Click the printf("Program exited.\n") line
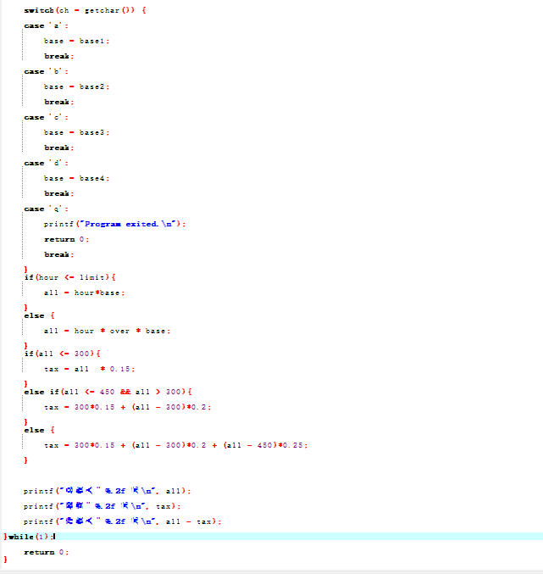The height and width of the screenshot is (574, 543). click(115, 224)
